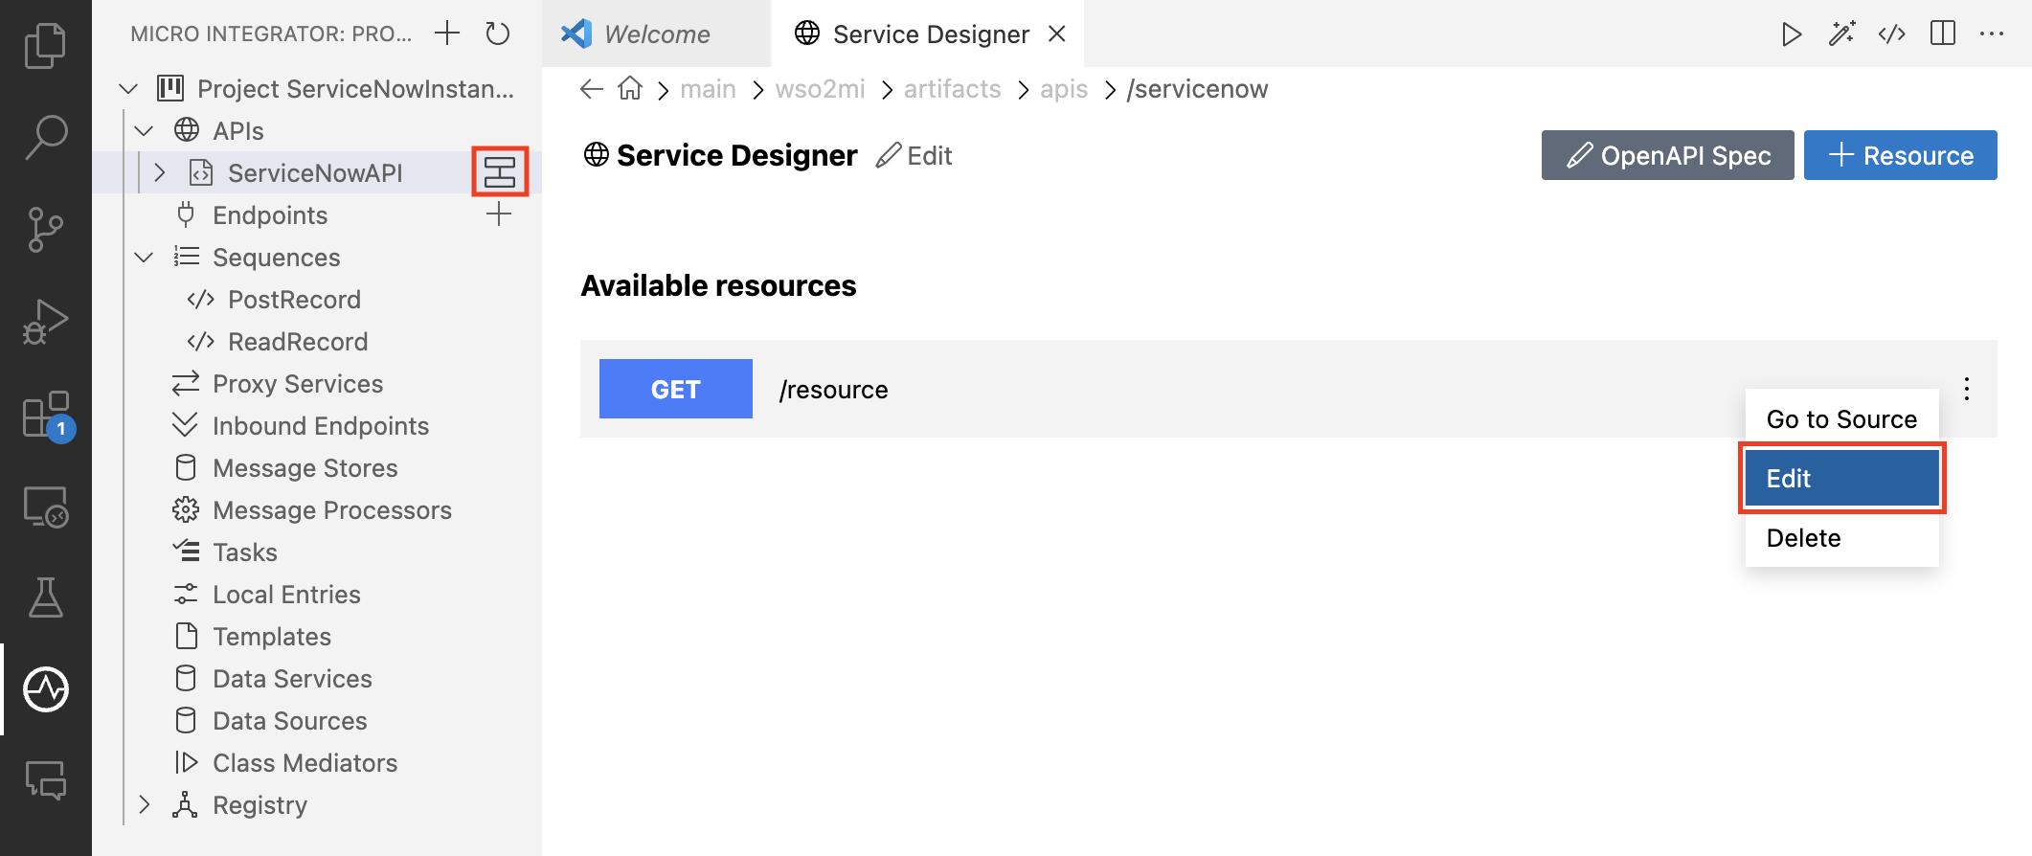This screenshot has height=856, width=2032.
Task: Open Source Control in activity bar
Action: [45, 229]
